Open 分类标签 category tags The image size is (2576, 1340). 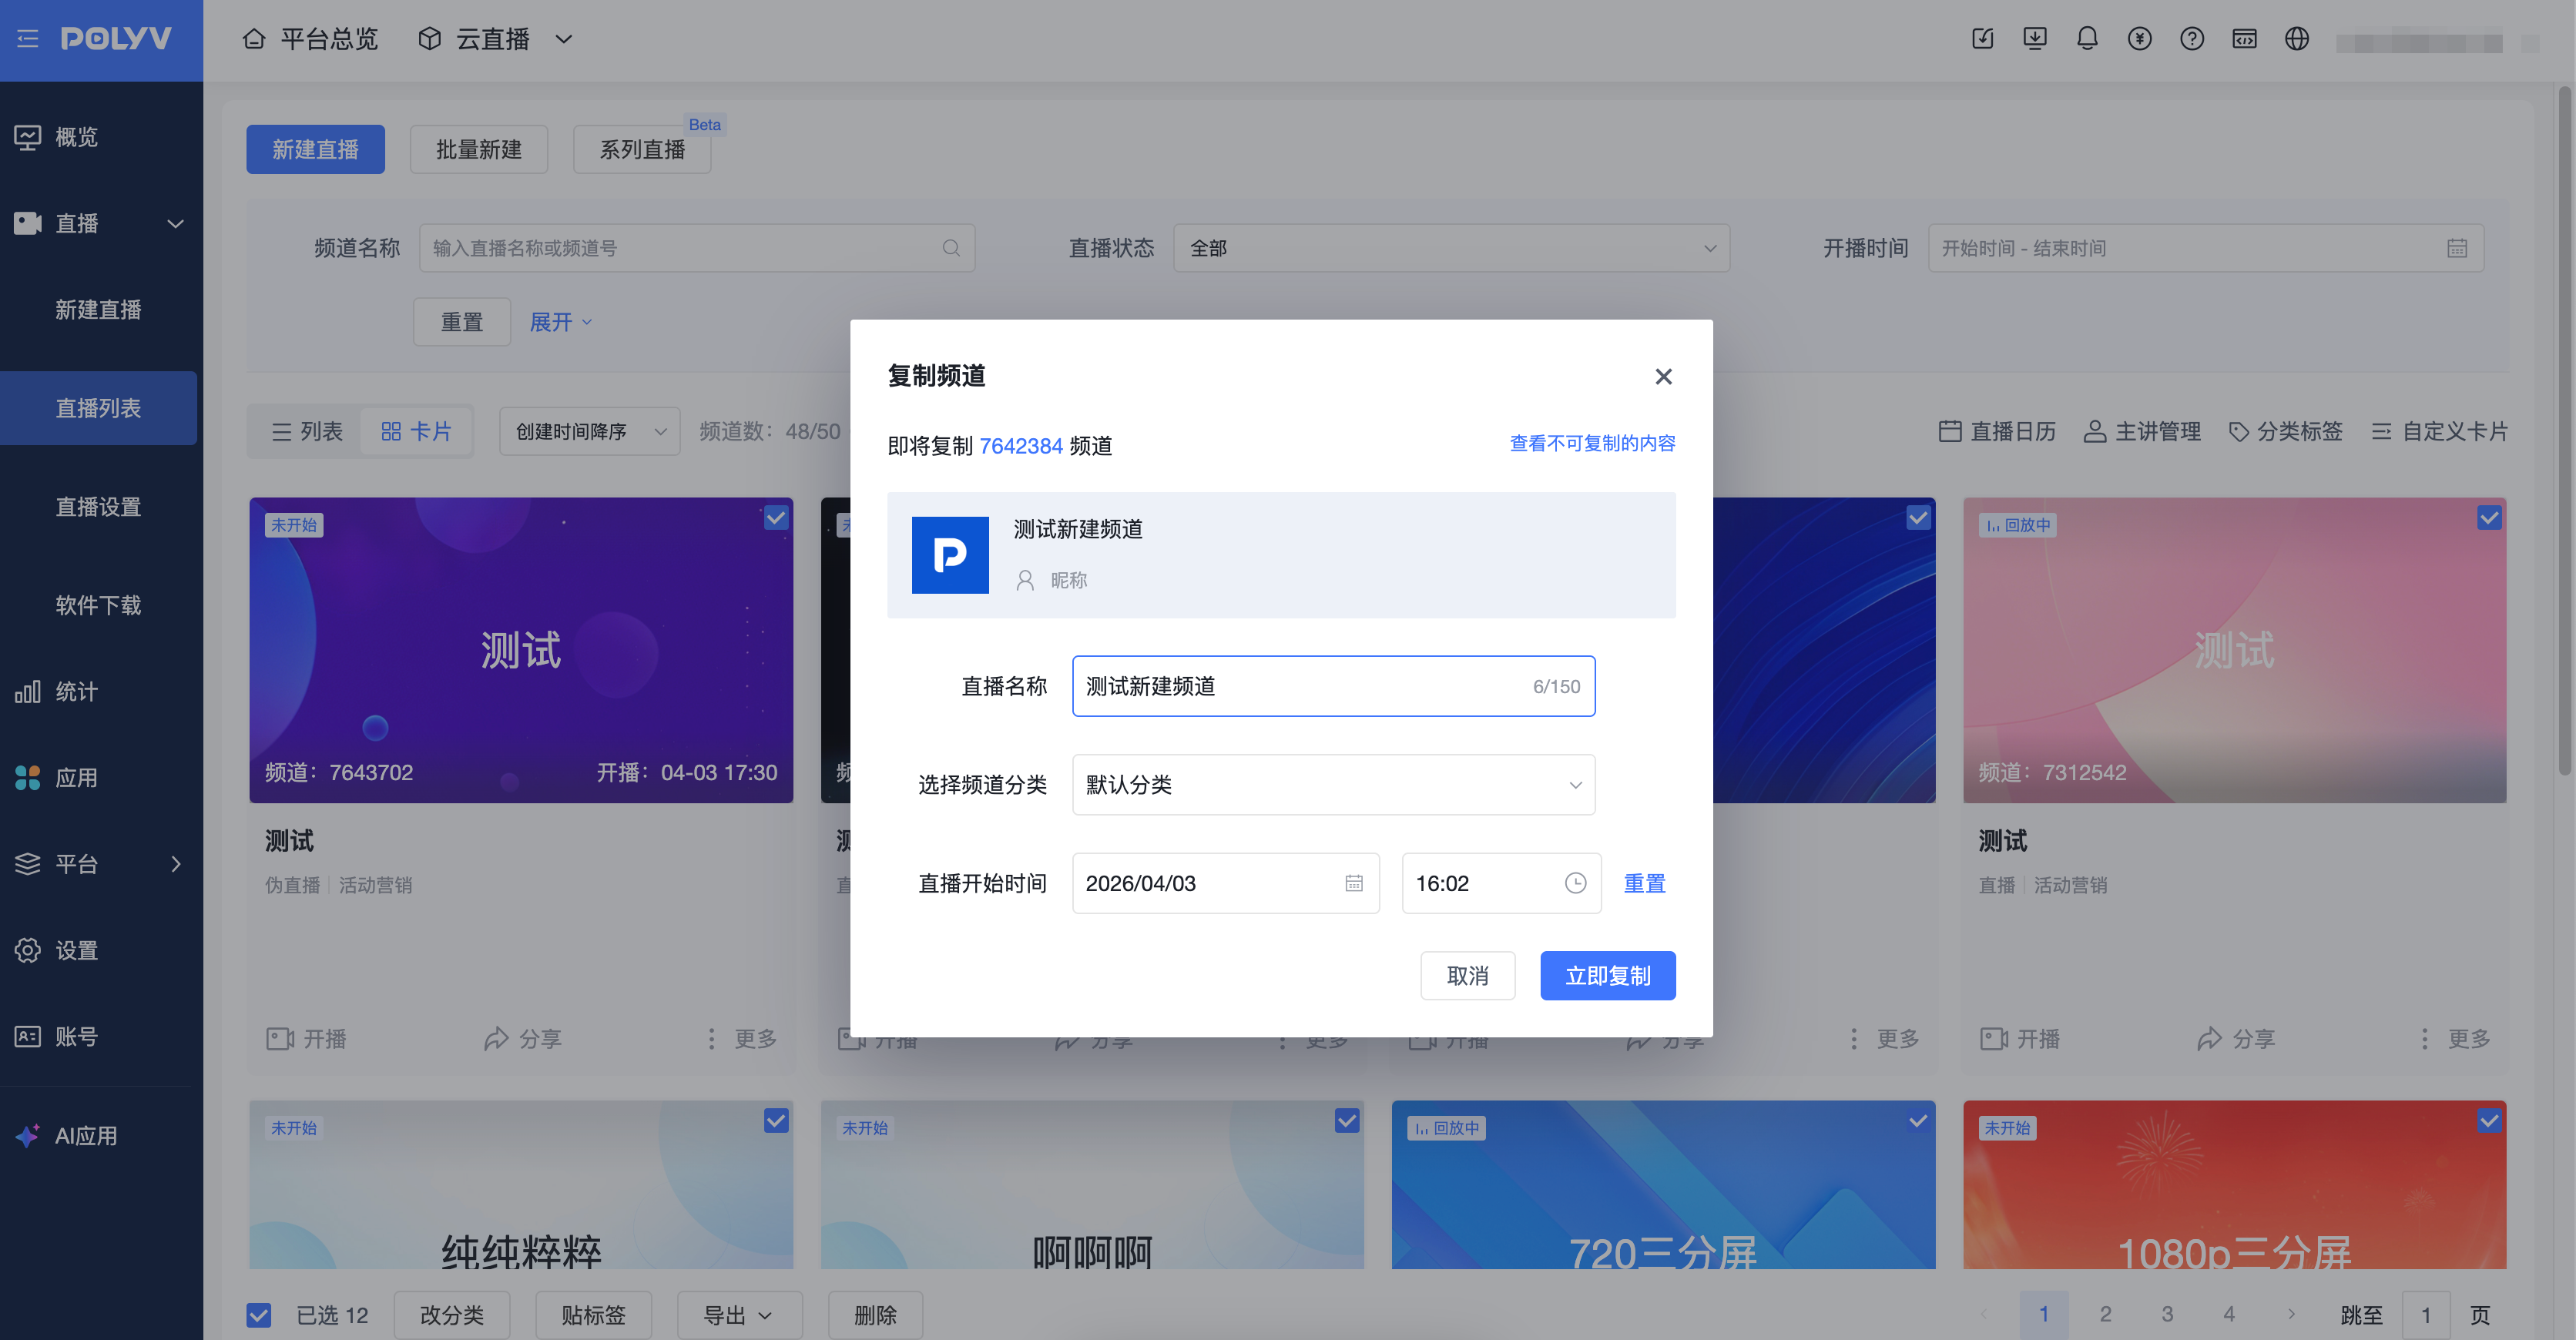(x=2285, y=431)
